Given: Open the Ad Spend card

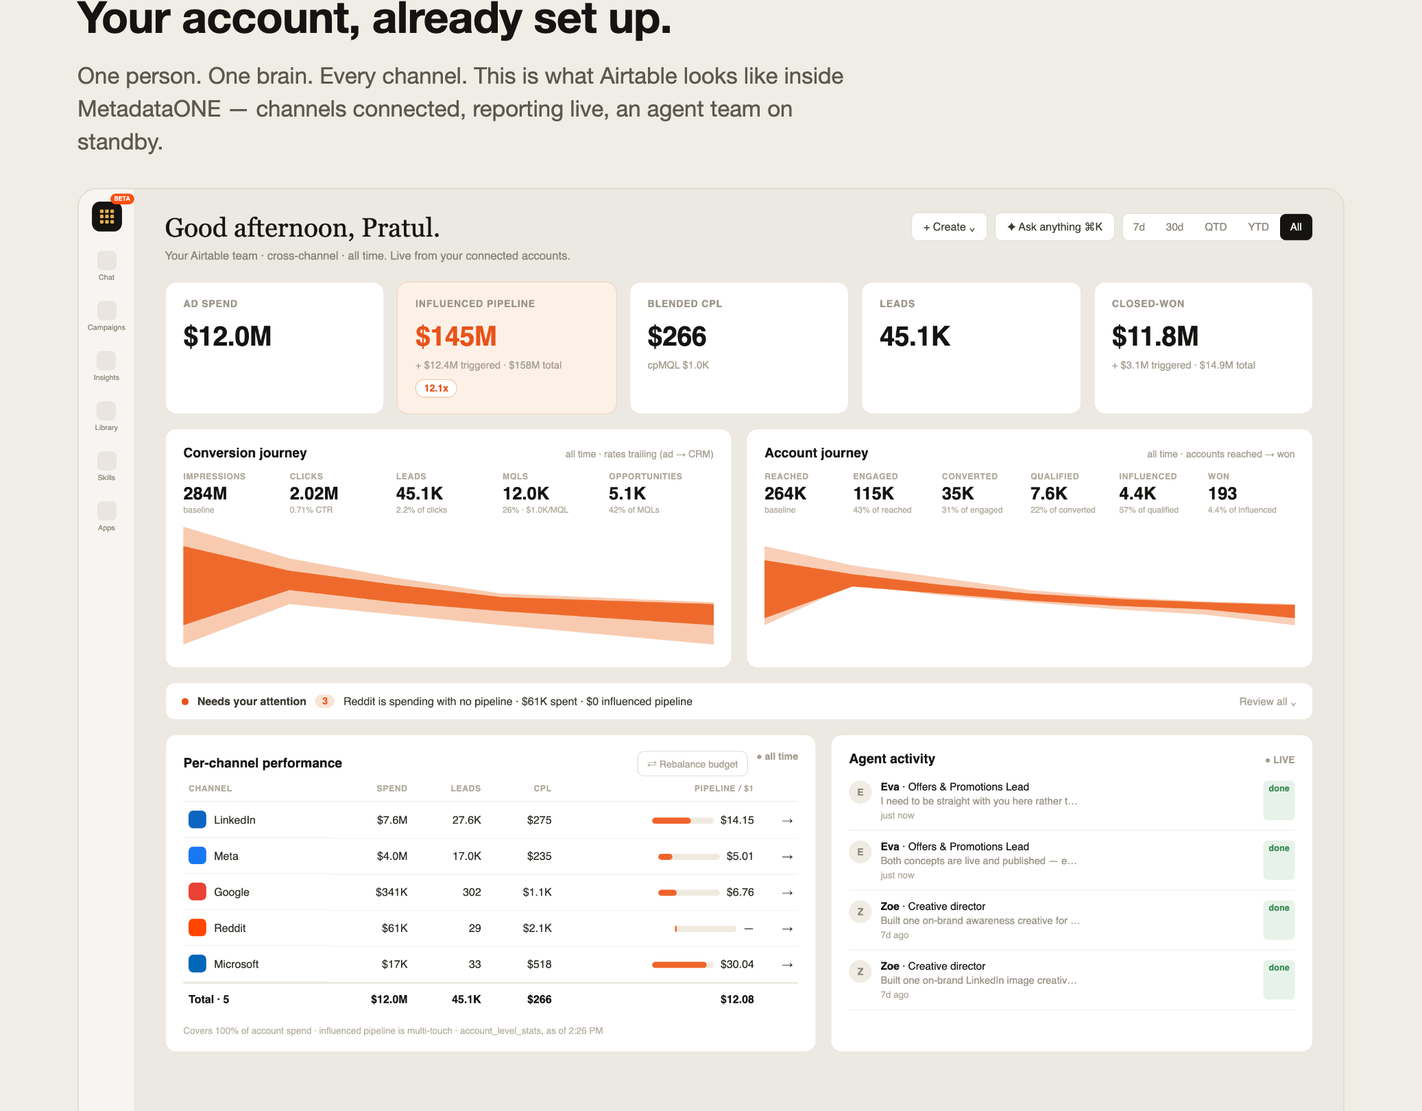Looking at the screenshot, I should point(274,348).
